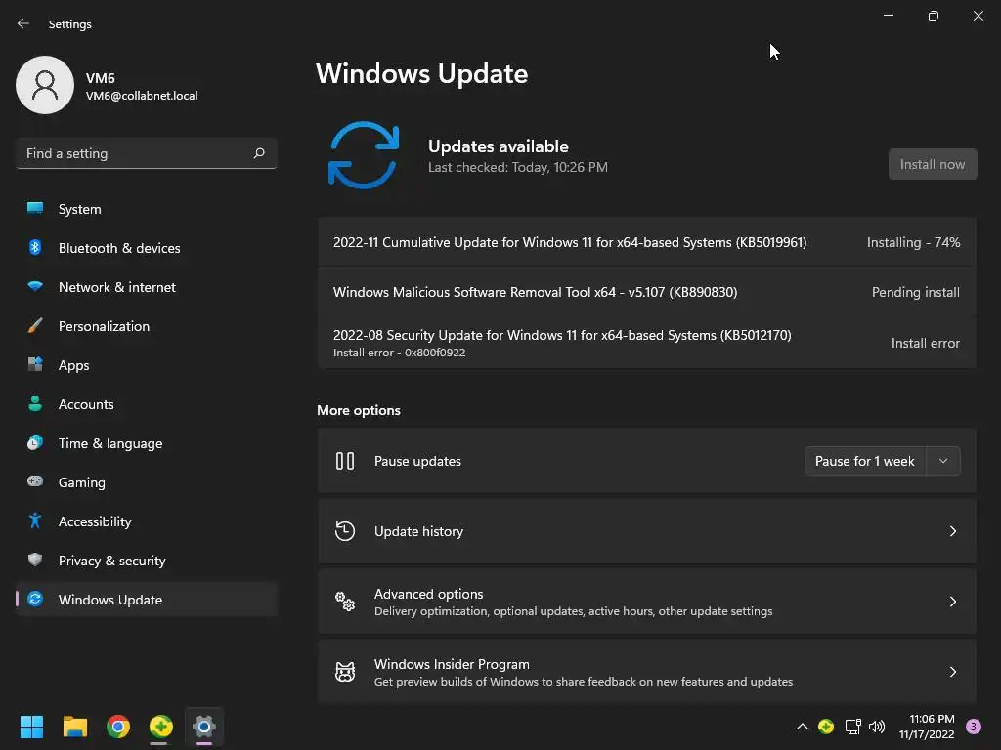
Task: Expand the pause duration dropdown arrow
Action: [943, 461]
